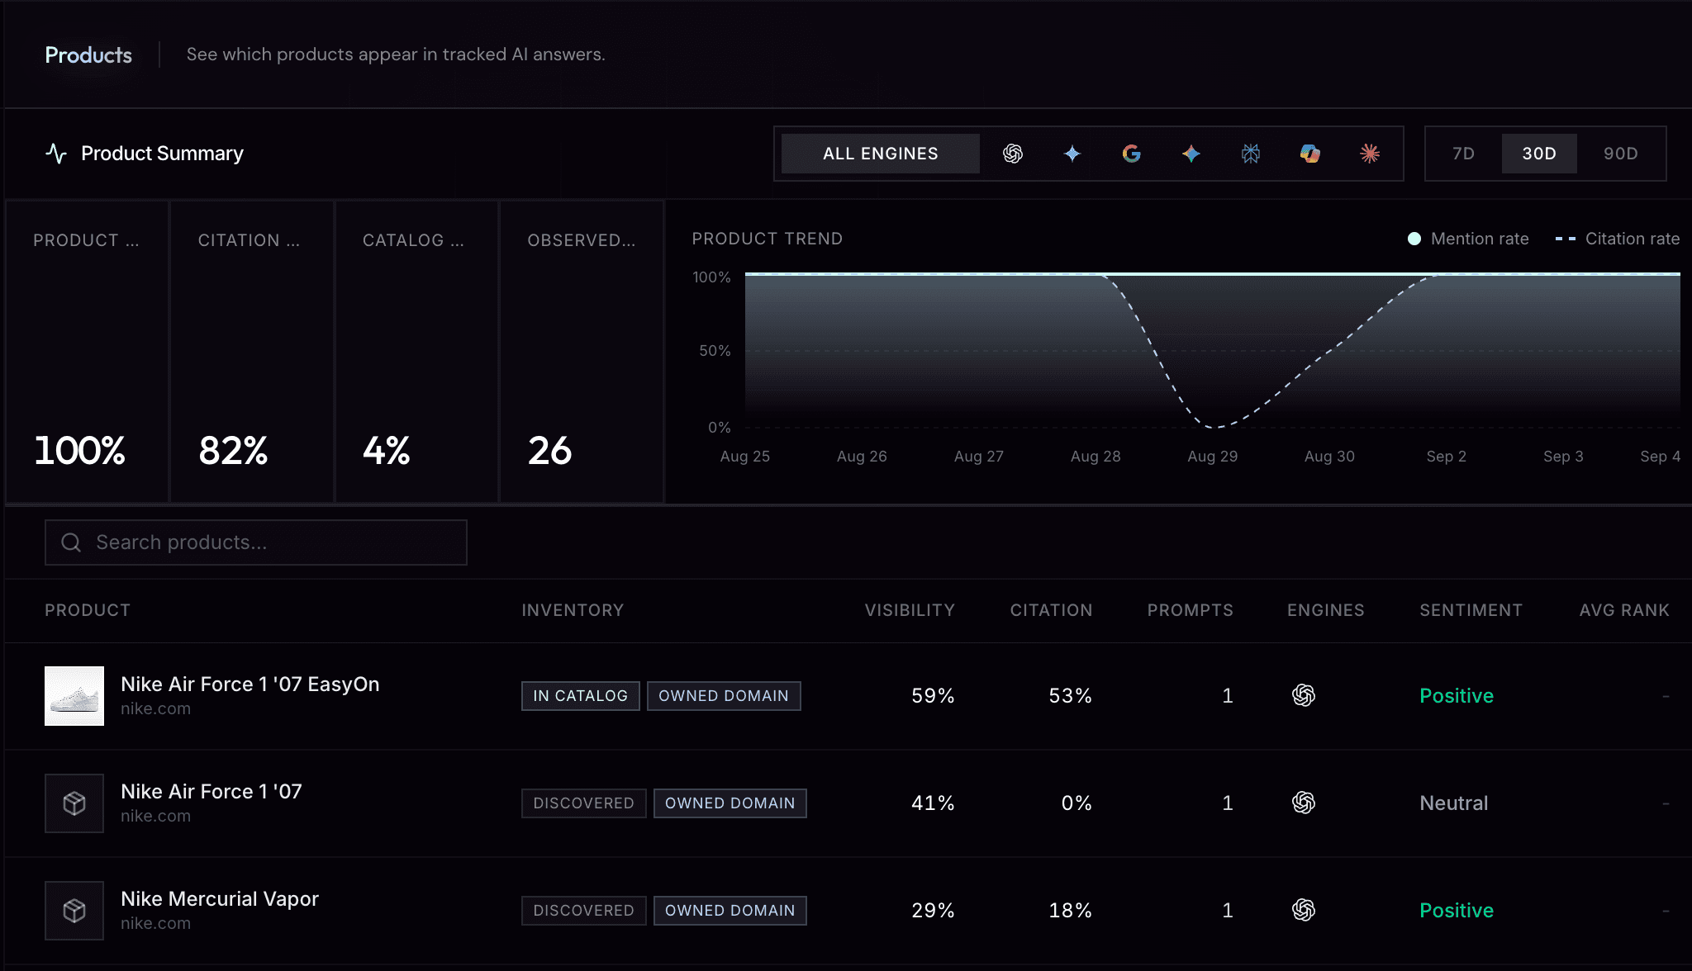Filter by Perplexity engine icon
Screen dimensions: 1692x971
pyautogui.click(x=1251, y=154)
